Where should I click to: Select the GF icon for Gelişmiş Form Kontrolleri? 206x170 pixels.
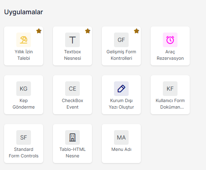[x=121, y=40]
